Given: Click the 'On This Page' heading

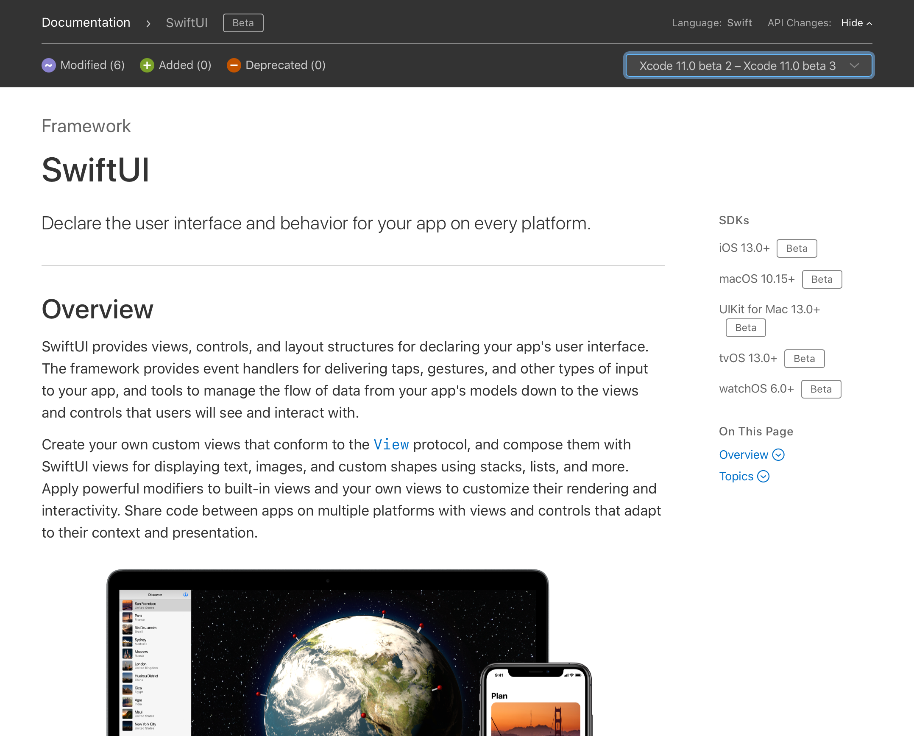Looking at the screenshot, I should click(x=756, y=432).
